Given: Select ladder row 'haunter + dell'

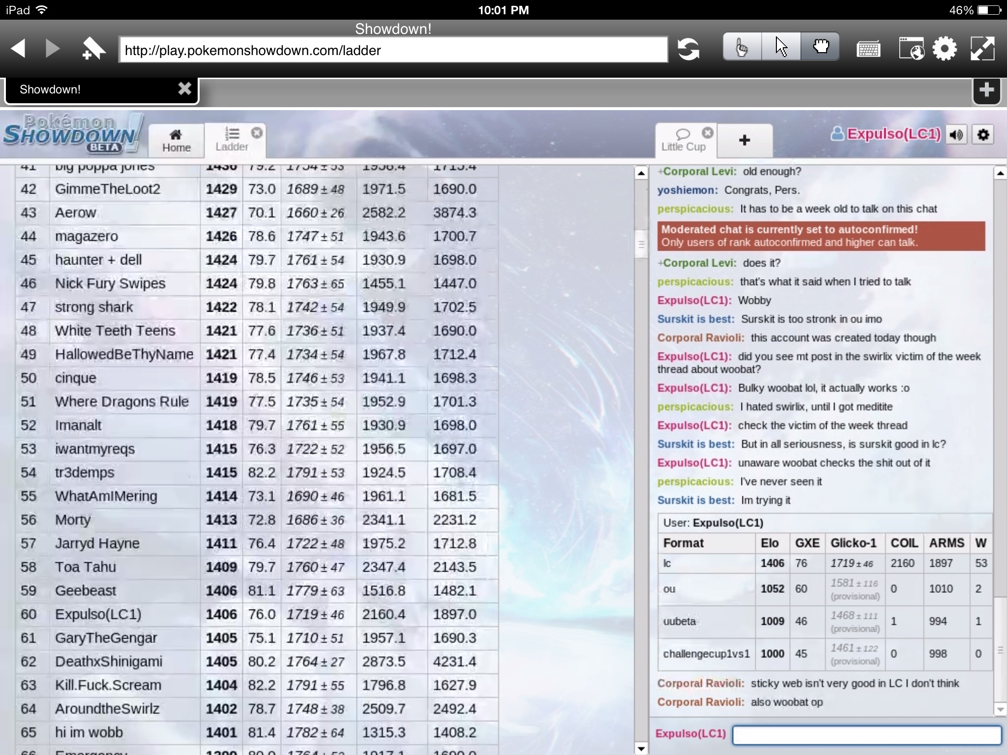Looking at the screenshot, I should (257, 260).
